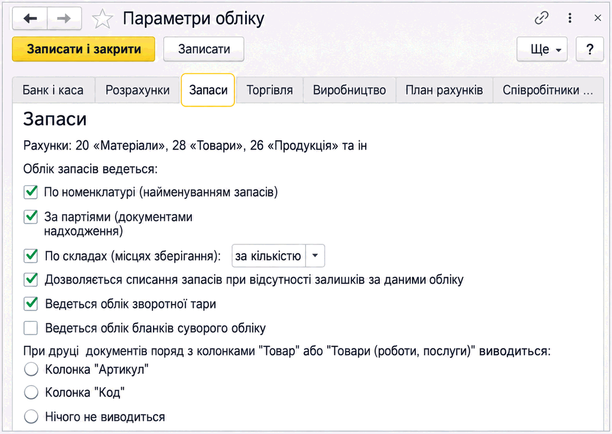Open help with the question mark button
The height and width of the screenshot is (434, 612).
click(x=590, y=49)
